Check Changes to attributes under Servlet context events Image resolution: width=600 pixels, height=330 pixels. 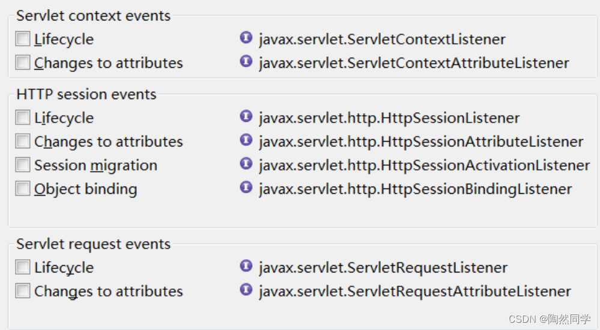coord(23,62)
